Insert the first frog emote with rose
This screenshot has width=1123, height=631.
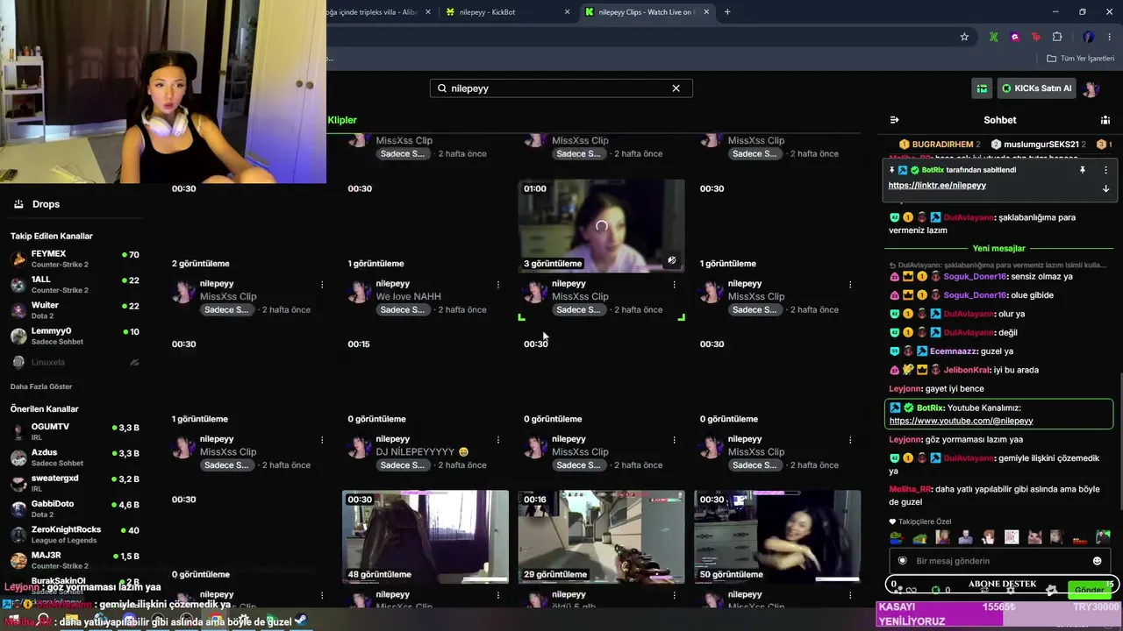[896, 537]
